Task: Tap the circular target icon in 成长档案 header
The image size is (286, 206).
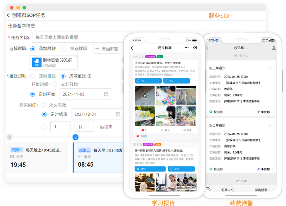Action: 195,48
